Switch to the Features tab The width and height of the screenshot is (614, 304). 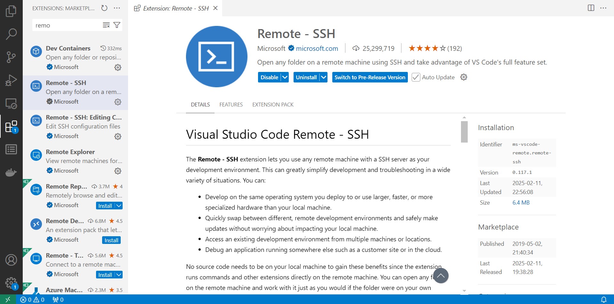231,105
